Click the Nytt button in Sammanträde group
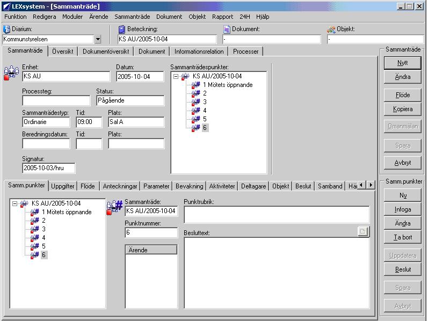Viewport: 428px width, 321px height. 403,63
